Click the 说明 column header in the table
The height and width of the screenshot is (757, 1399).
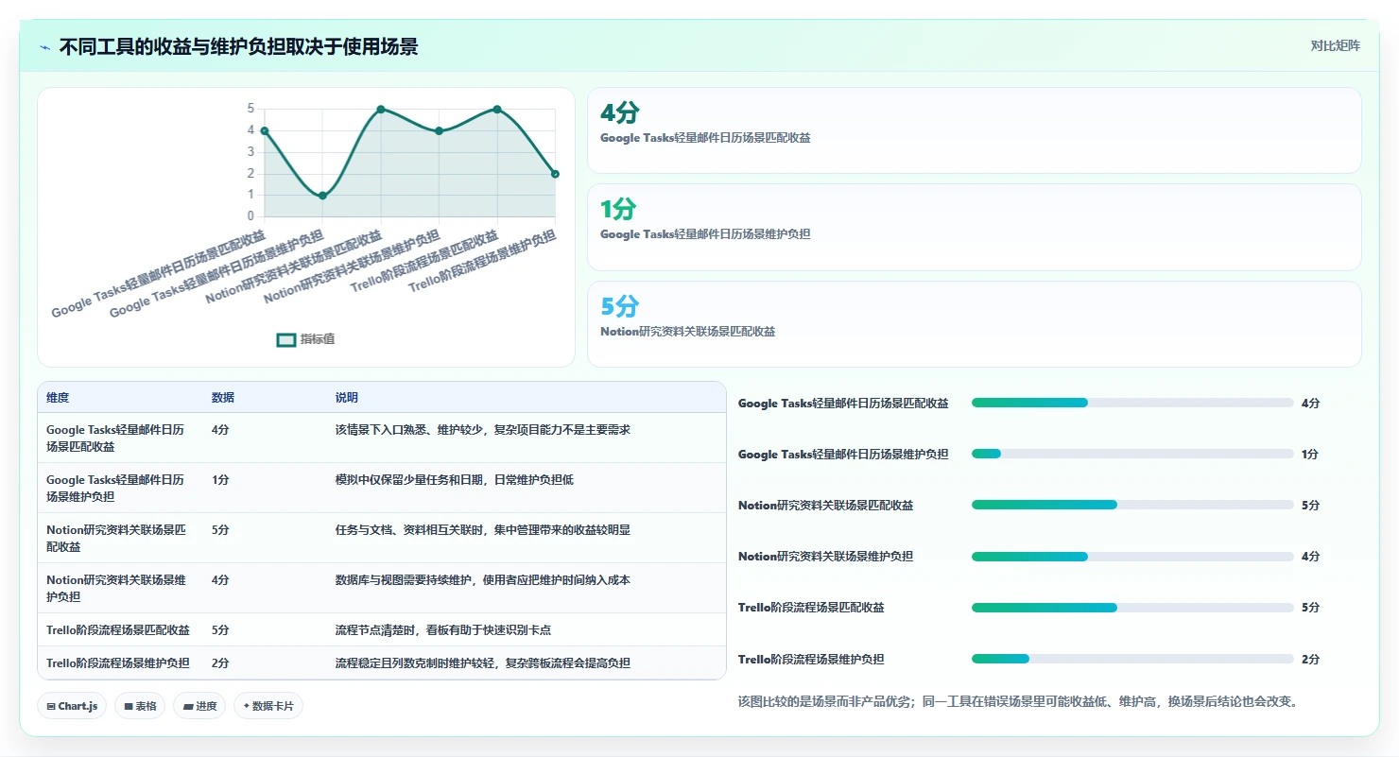click(x=347, y=398)
